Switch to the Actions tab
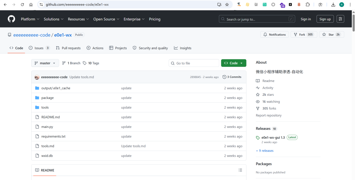 click(95, 48)
